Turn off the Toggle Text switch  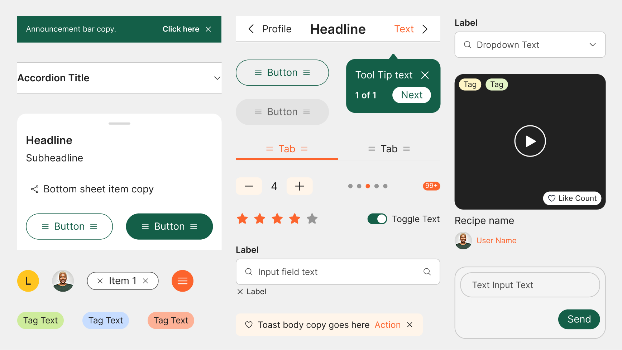(x=377, y=219)
